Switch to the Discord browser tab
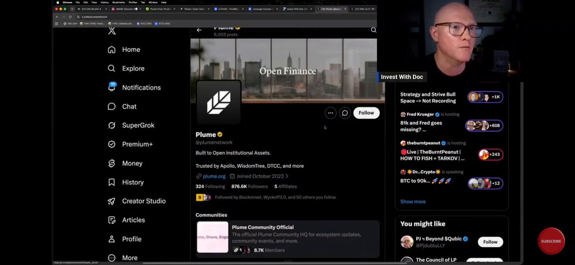This screenshot has height=265, width=575. [127, 9]
